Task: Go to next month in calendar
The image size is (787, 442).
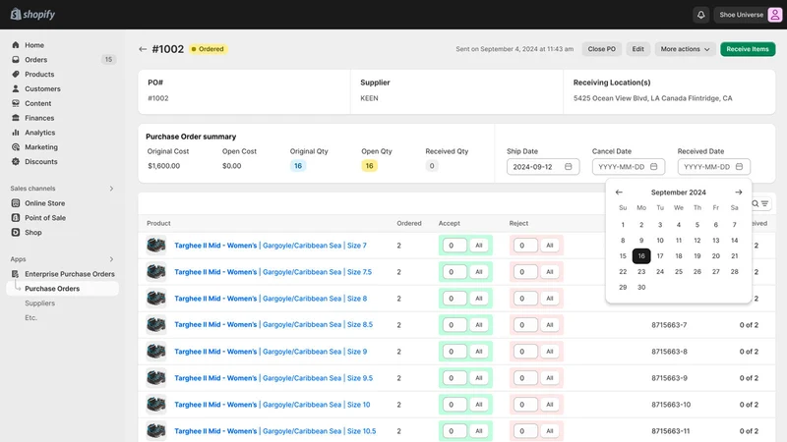Action: (739, 192)
